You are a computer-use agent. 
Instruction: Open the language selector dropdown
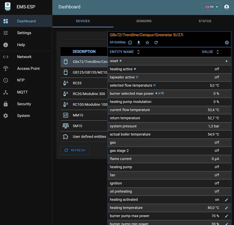pyautogui.click(x=212, y=7)
